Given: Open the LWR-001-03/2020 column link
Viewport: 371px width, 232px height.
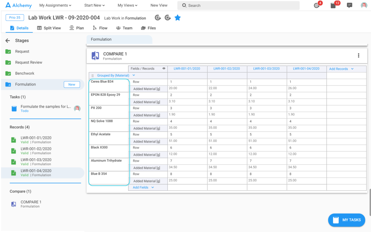Looking at the screenshot, I should (x=266, y=69).
